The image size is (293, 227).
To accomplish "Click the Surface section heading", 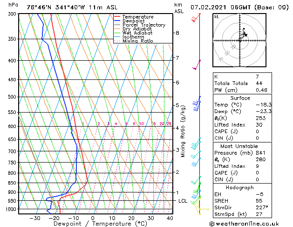I will [x=240, y=98].
